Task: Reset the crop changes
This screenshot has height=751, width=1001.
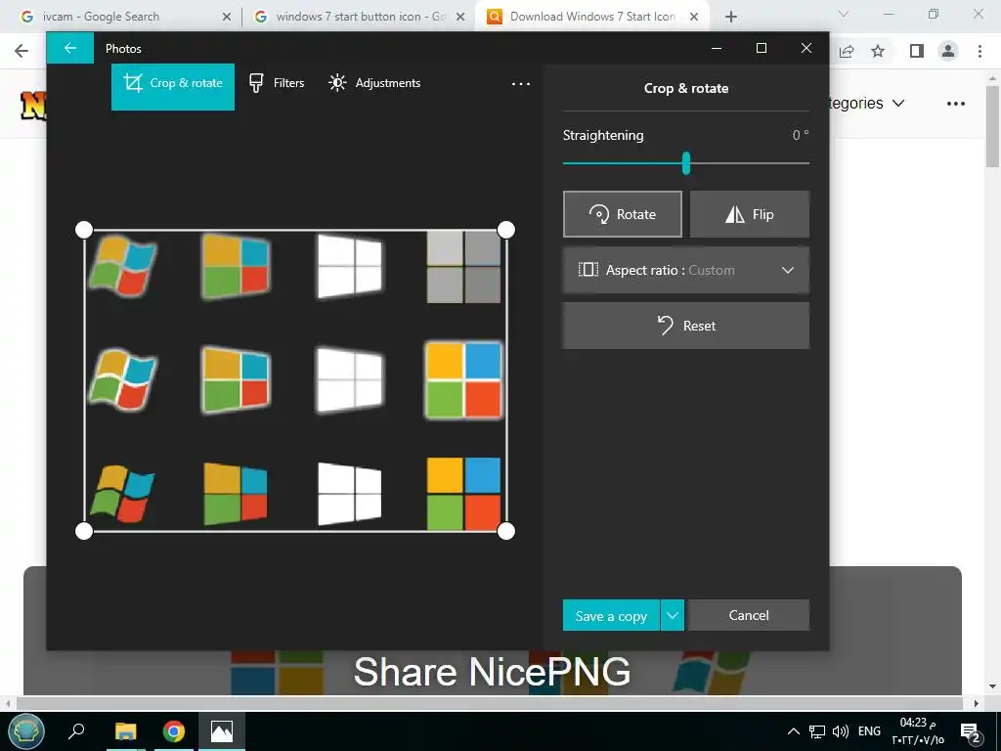Action: [685, 326]
